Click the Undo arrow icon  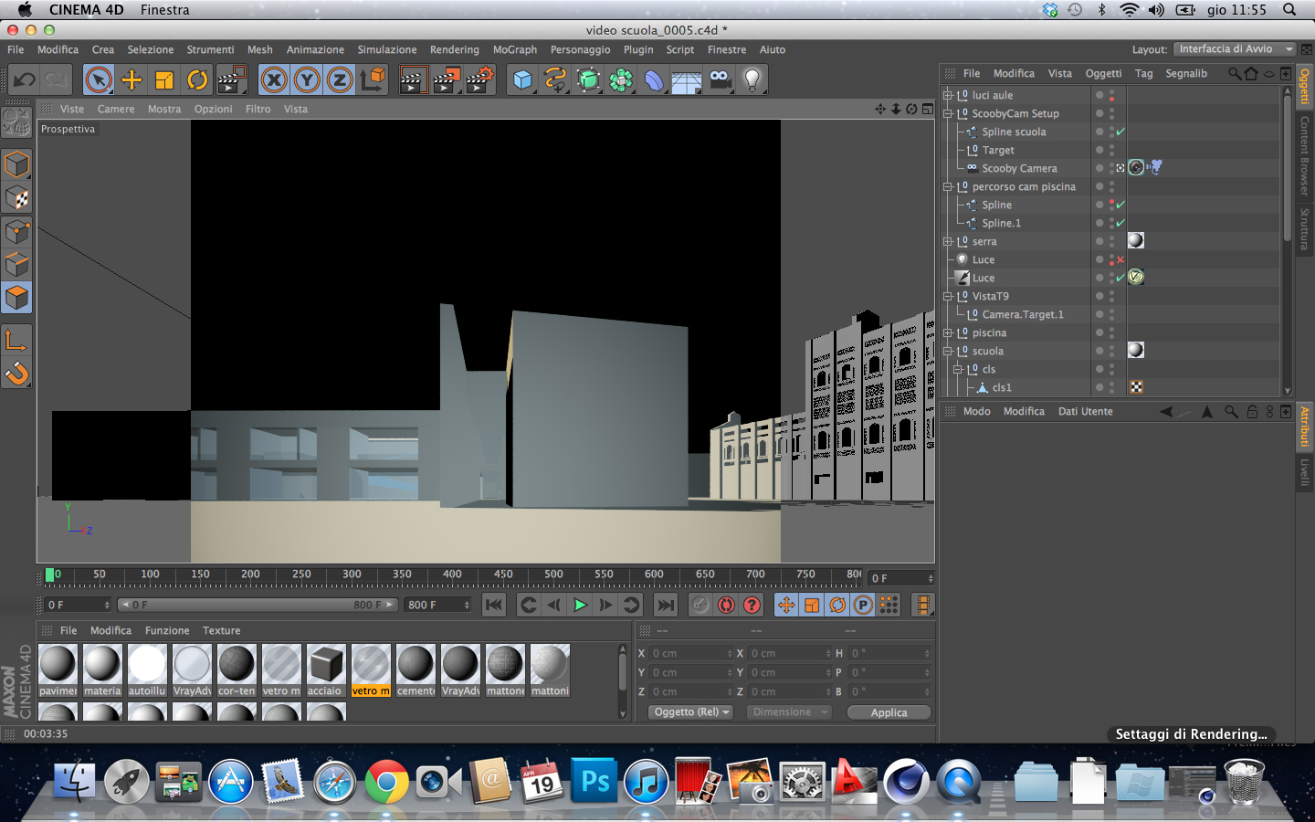click(x=25, y=80)
